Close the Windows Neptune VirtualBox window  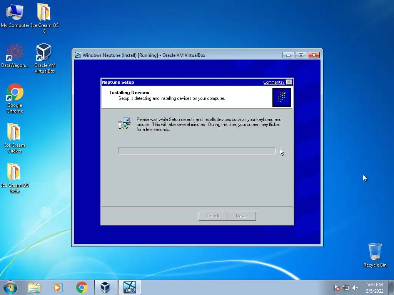coord(314,55)
